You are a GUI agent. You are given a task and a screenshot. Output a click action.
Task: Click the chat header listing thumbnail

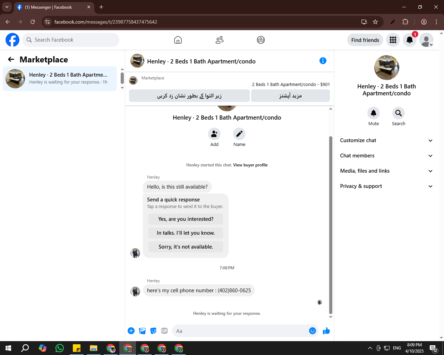click(x=137, y=61)
